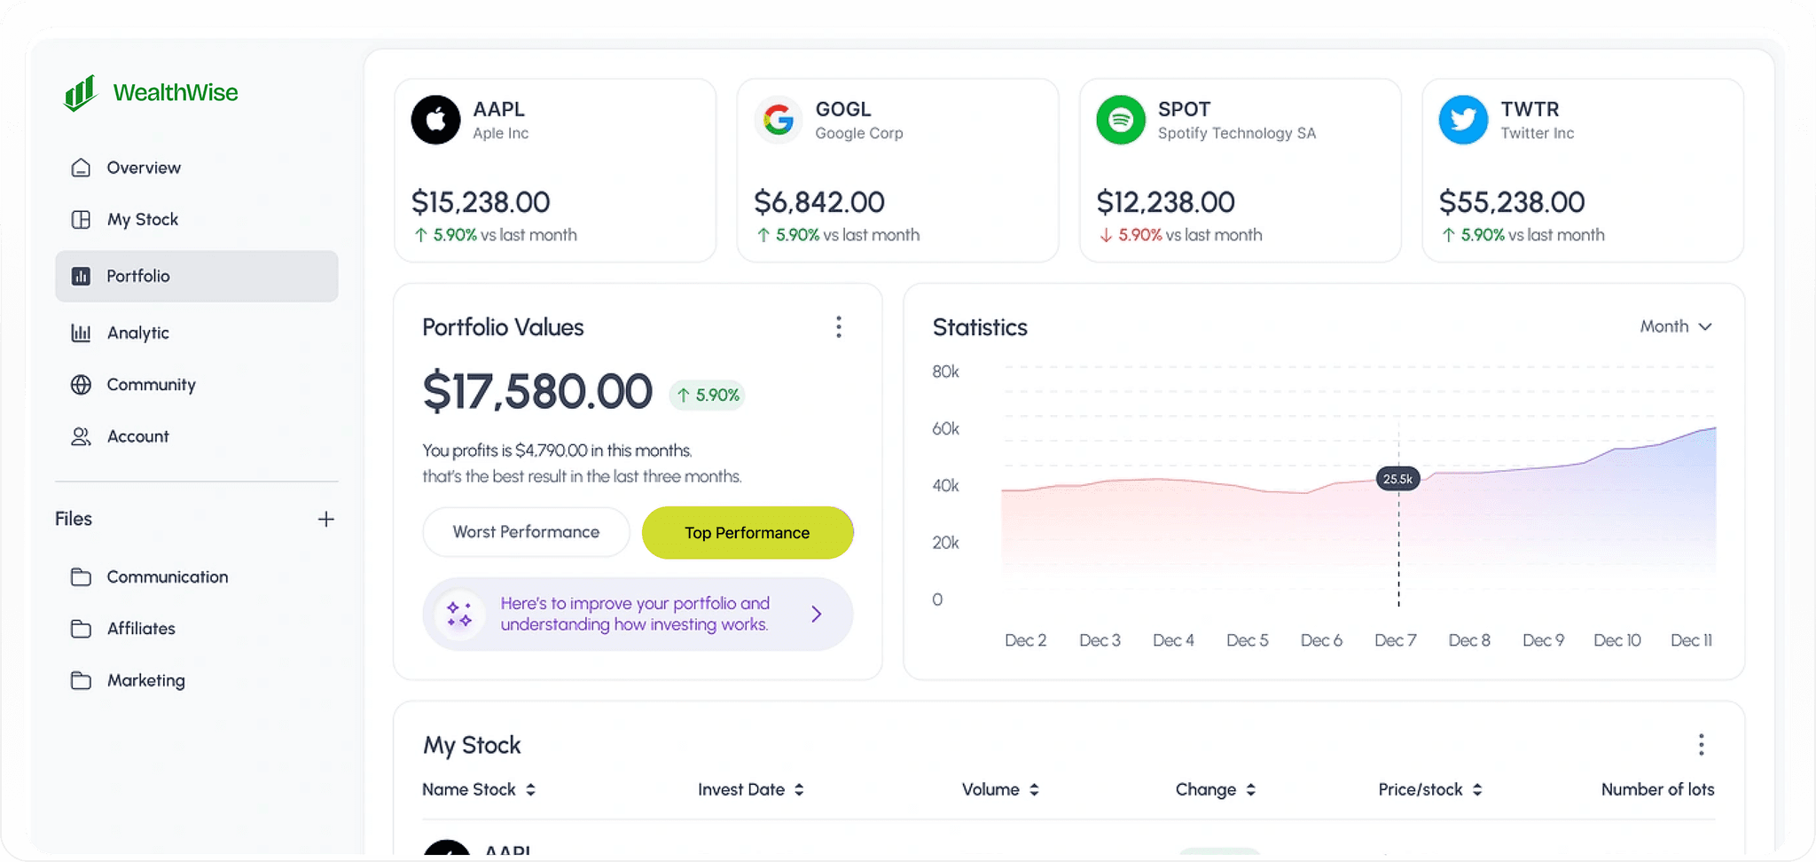Select the TWTR price $55,238.00

pos(1512,202)
